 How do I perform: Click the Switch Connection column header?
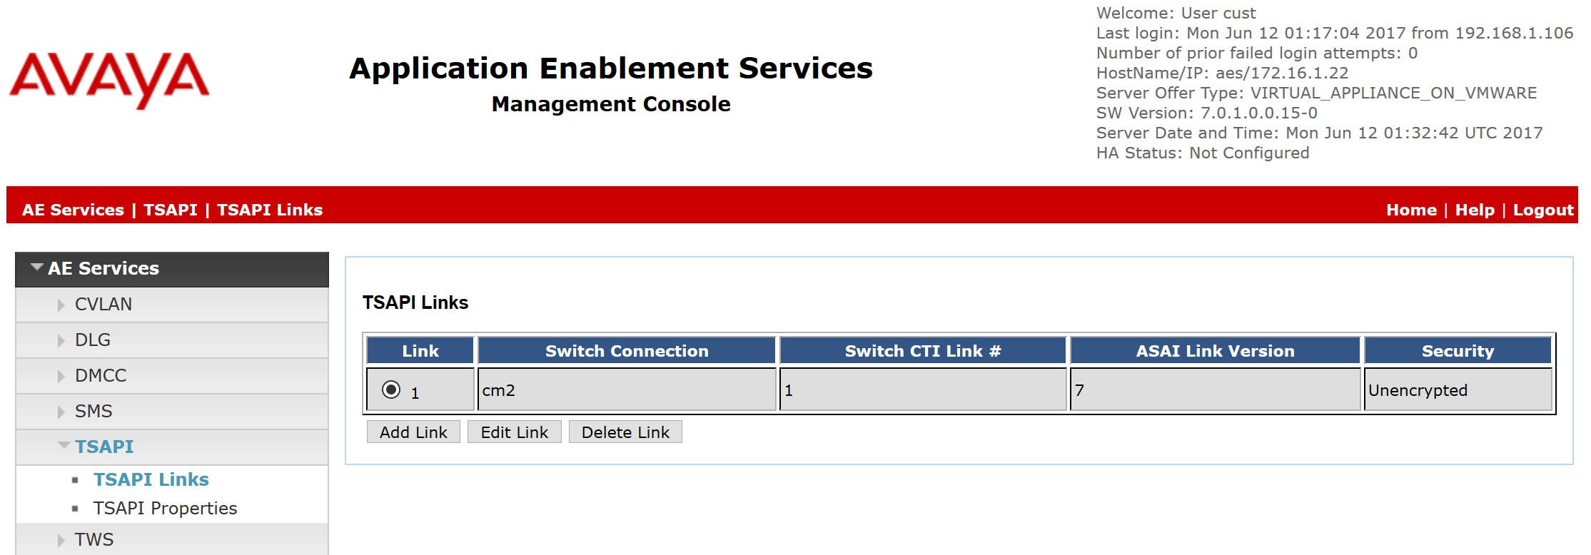(627, 351)
